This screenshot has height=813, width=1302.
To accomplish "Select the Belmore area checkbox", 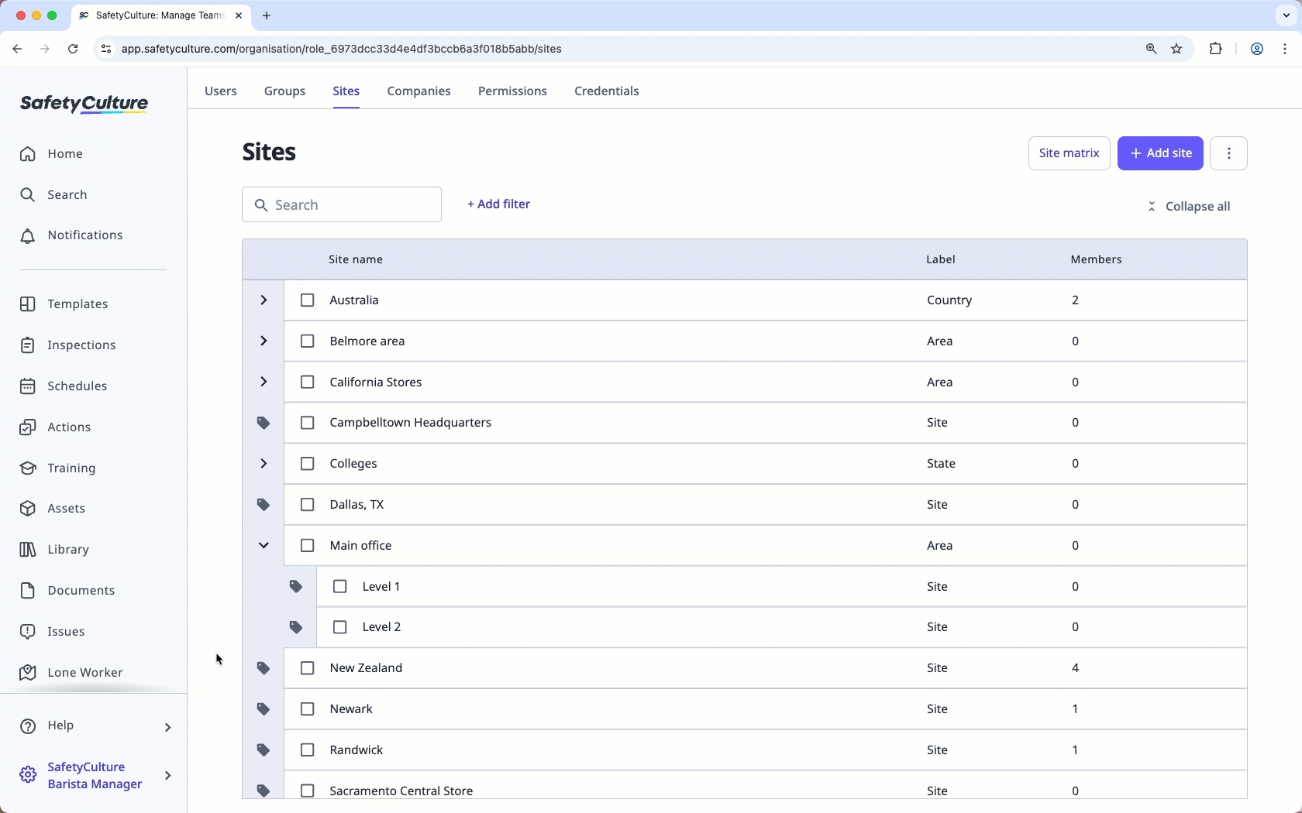I will coord(308,341).
